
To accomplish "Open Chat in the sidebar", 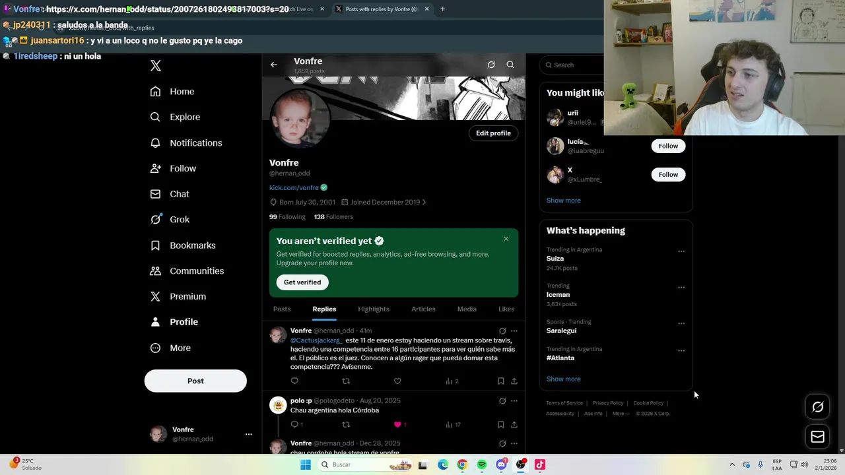I will (170, 194).
